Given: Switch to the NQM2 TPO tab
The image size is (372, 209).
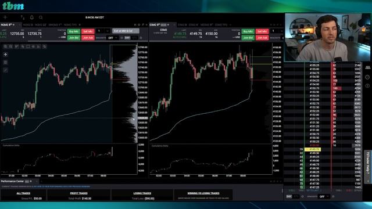Looking at the screenshot, I should pyautogui.click(x=70, y=24).
